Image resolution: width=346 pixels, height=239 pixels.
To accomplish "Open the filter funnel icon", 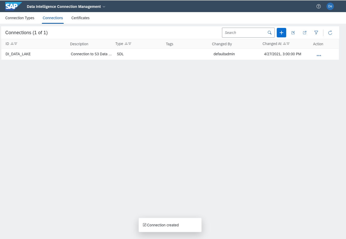I will [316, 33].
